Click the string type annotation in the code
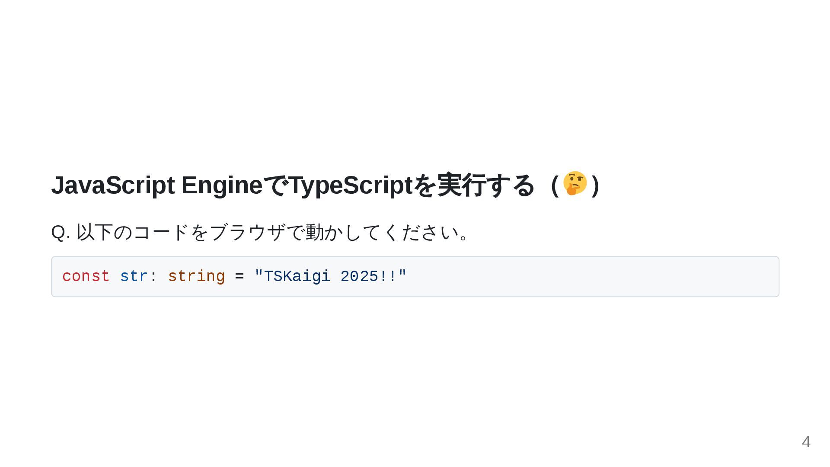Screen dimensions: 830x467 [196, 276]
